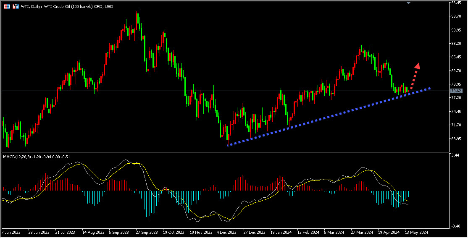The width and height of the screenshot is (468, 238).
Task: Click the 88.20 price scale label
Action: (x=456, y=44)
